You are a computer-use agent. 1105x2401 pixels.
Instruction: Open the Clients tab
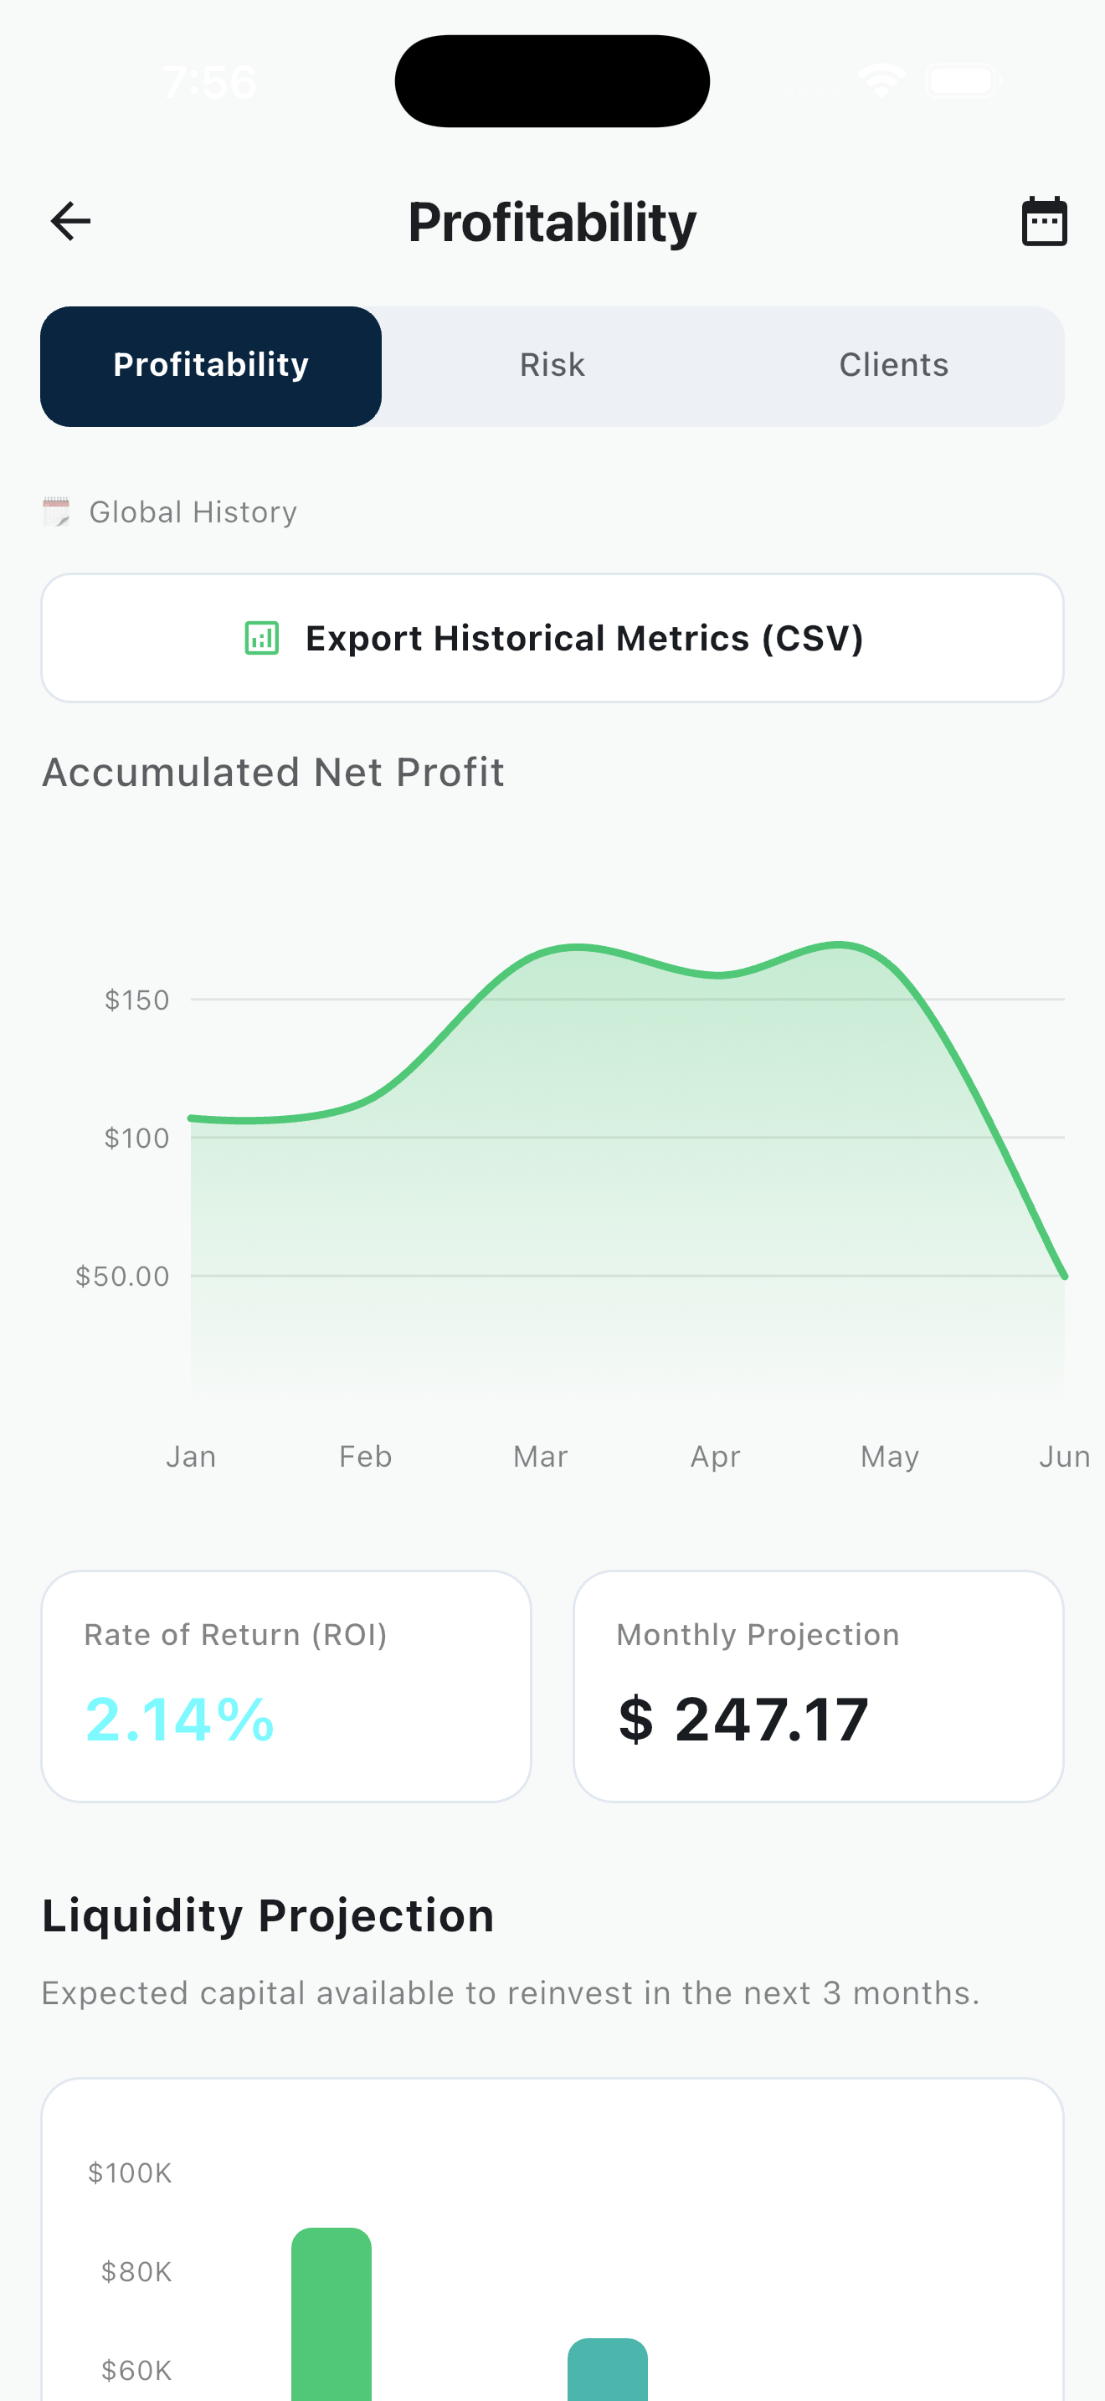[893, 365]
